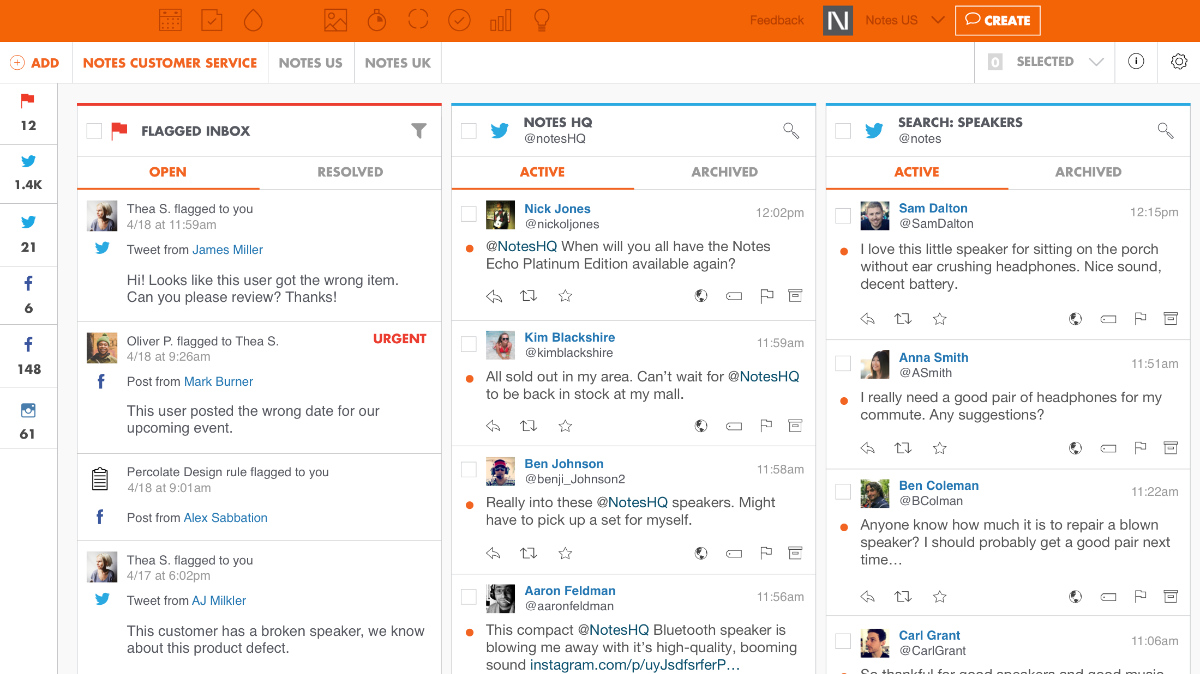This screenshot has height=674, width=1200.
Task: Open the calendar icon in top bar
Action: [x=170, y=20]
